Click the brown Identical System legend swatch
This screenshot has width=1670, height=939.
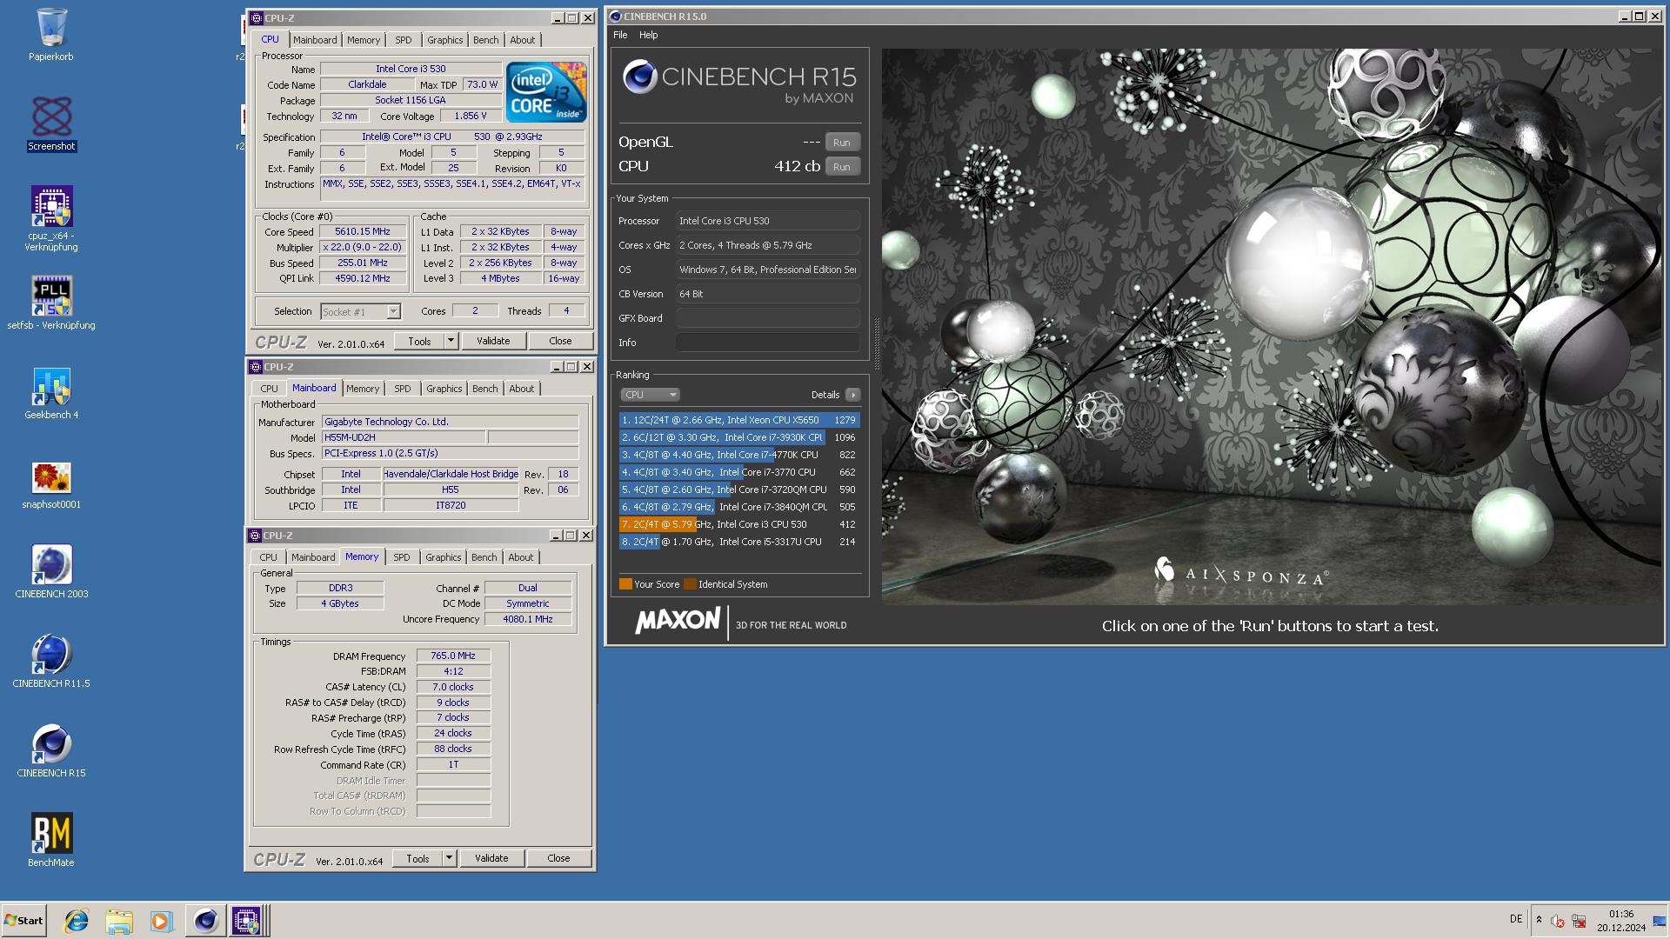click(691, 584)
